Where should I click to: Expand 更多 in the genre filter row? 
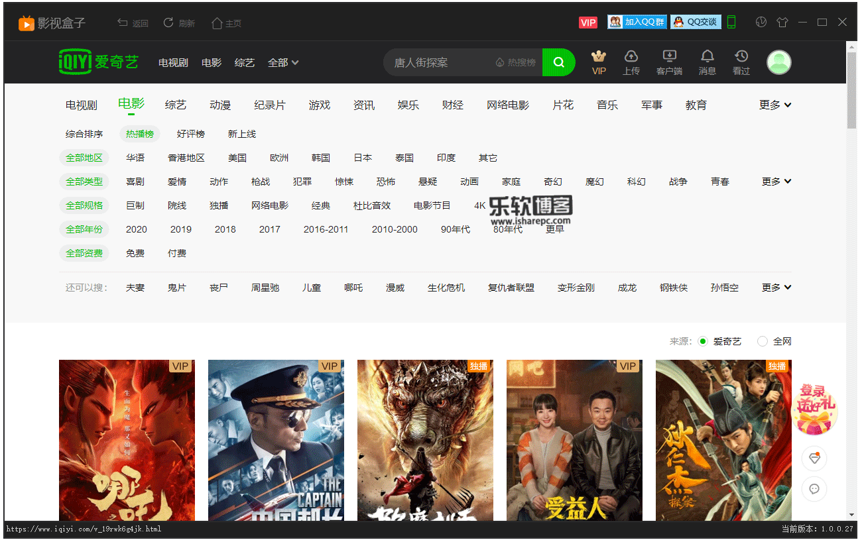click(x=776, y=182)
